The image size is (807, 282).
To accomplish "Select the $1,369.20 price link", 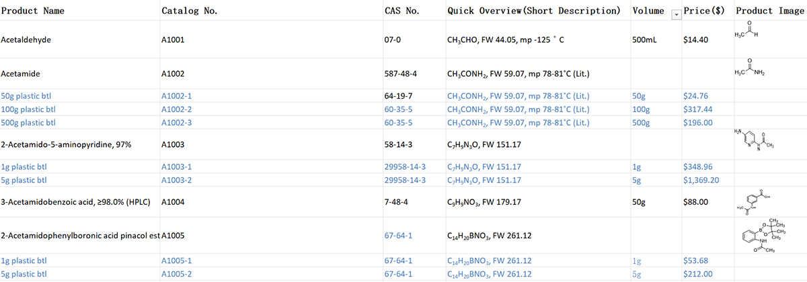I will (x=701, y=180).
